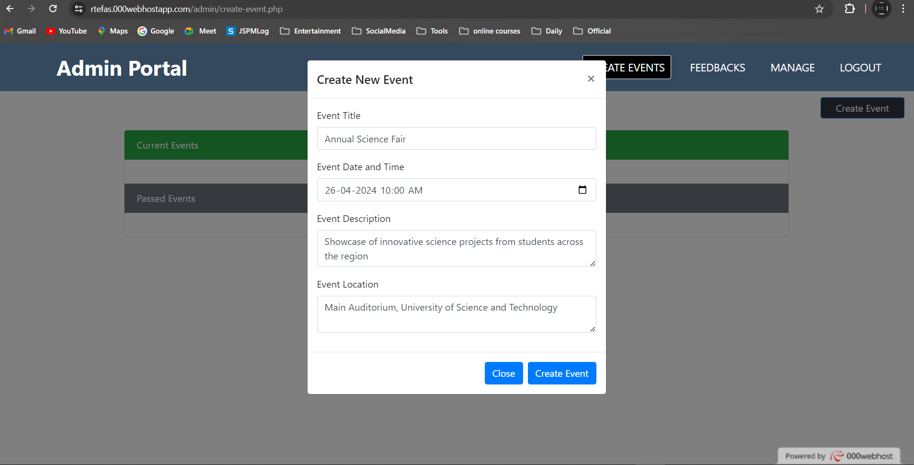Expand the Entertainment bookmarks folder
This screenshot has width=914, height=465.
pos(310,31)
